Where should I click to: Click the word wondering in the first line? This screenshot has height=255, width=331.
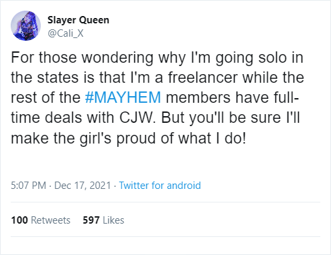(x=118, y=58)
